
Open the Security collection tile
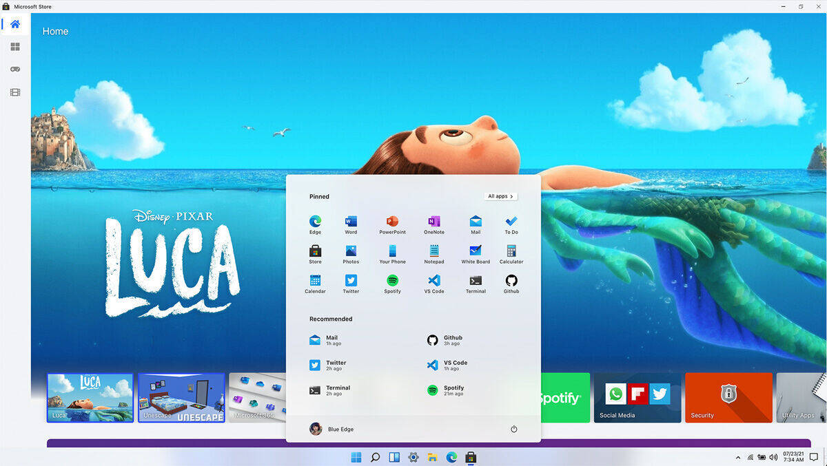pyautogui.click(x=728, y=398)
